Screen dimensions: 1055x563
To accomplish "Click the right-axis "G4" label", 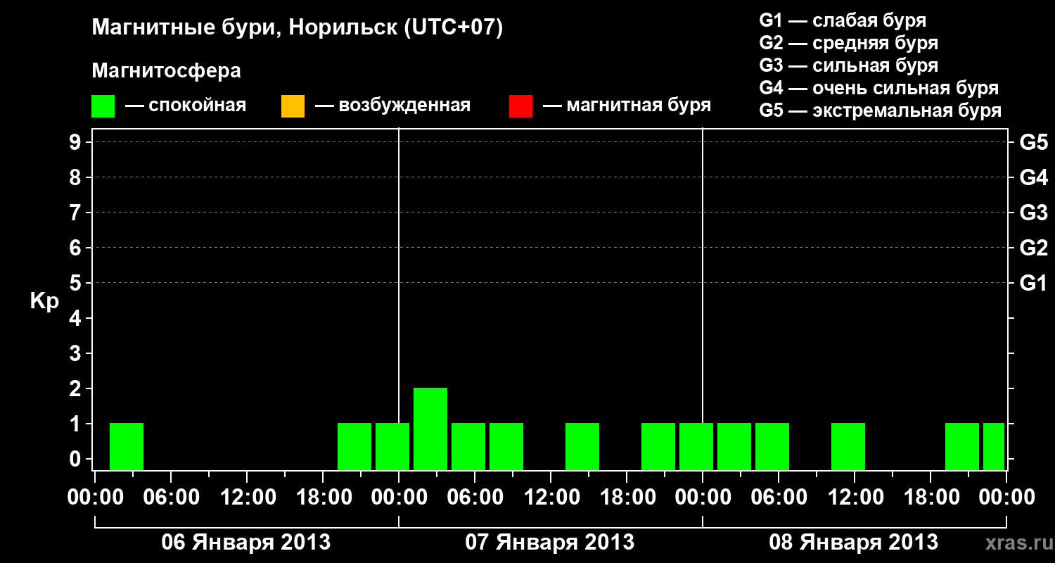I will point(1033,177).
